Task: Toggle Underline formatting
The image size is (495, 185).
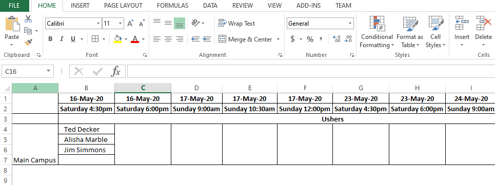Action: click(x=73, y=39)
